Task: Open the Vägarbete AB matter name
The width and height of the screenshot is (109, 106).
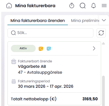Action: [32, 66]
